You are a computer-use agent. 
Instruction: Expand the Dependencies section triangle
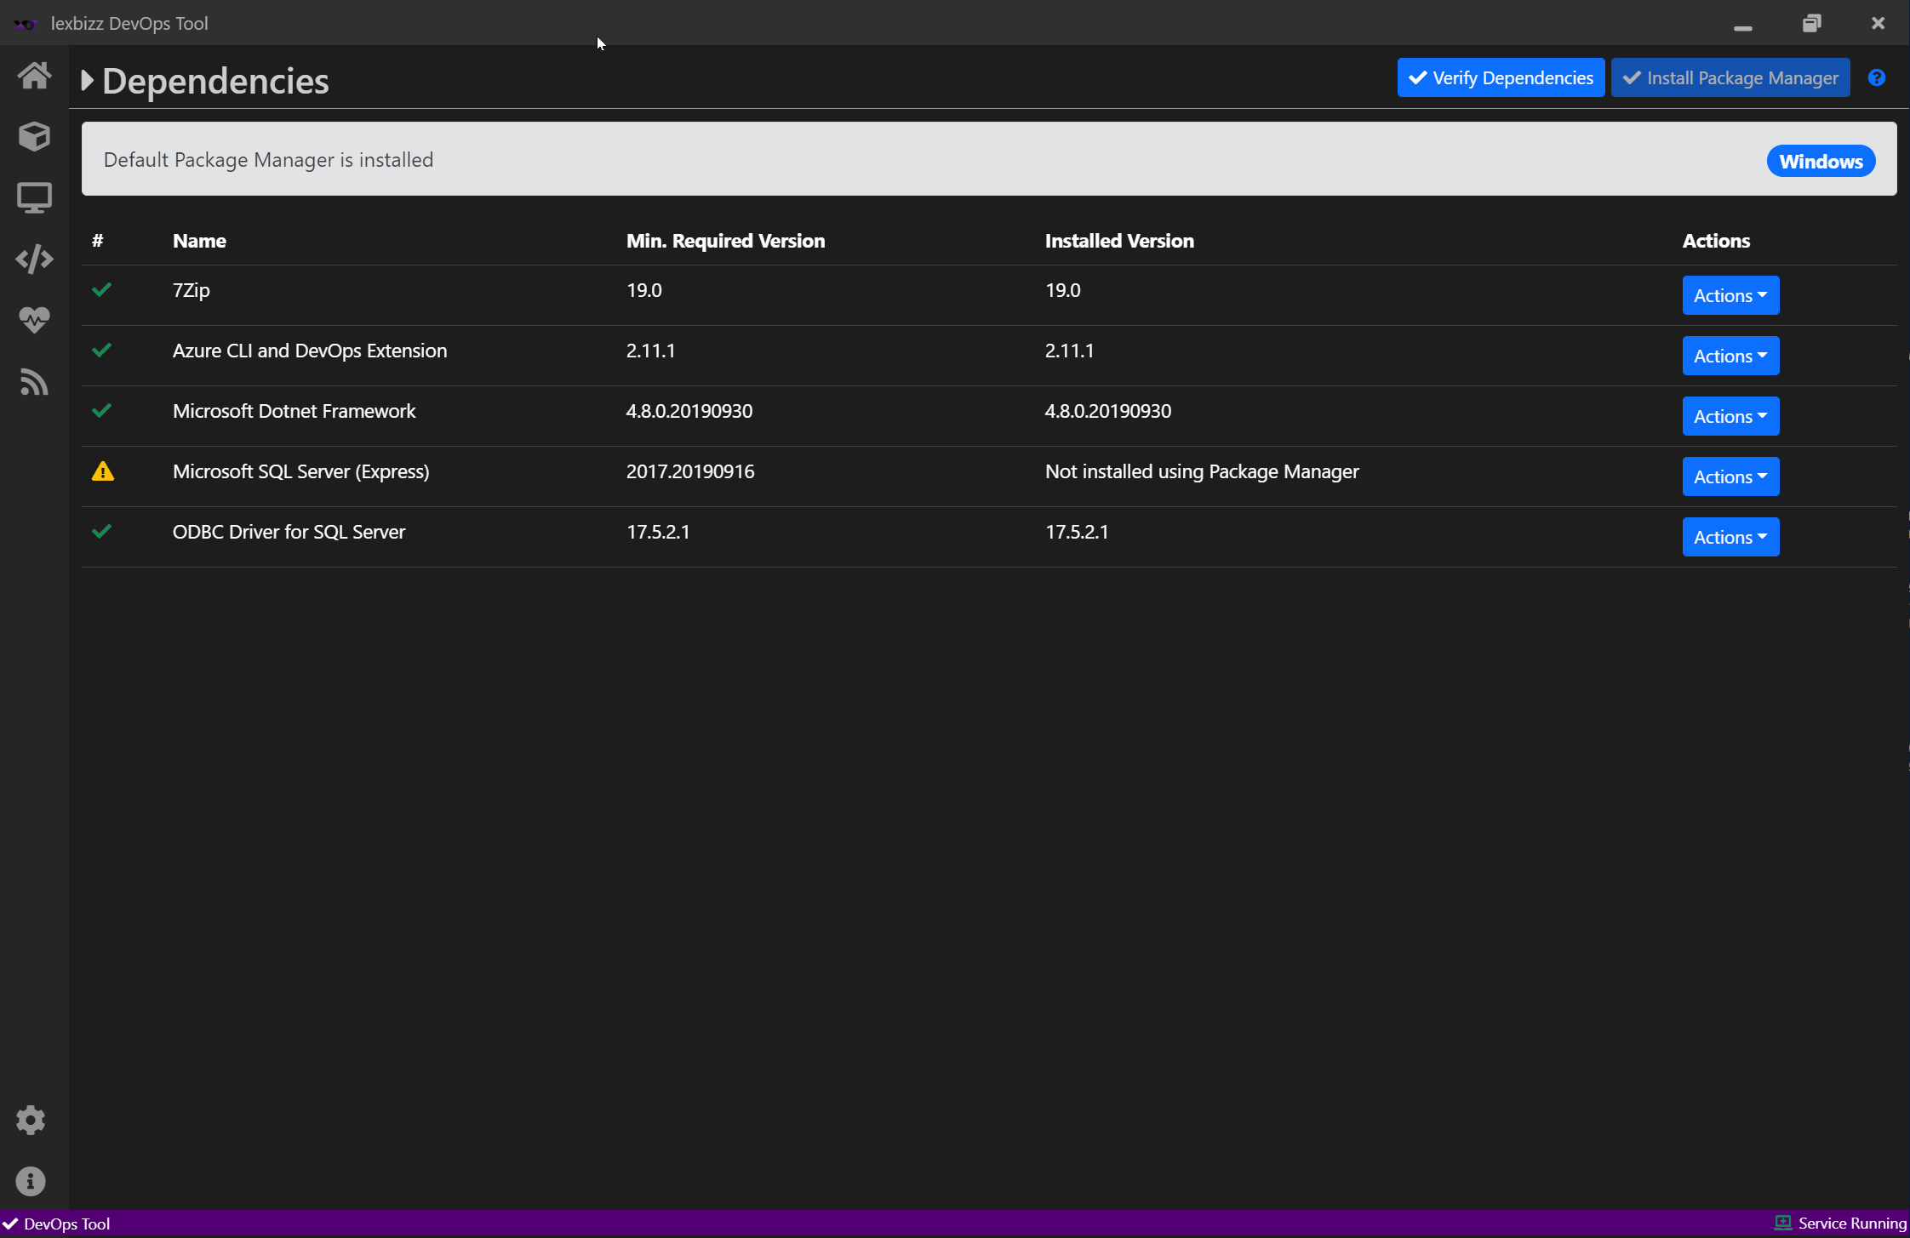(x=87, y=81)
